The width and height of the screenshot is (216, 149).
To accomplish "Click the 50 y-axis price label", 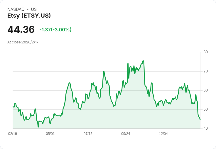I will [x=205, y=109].
